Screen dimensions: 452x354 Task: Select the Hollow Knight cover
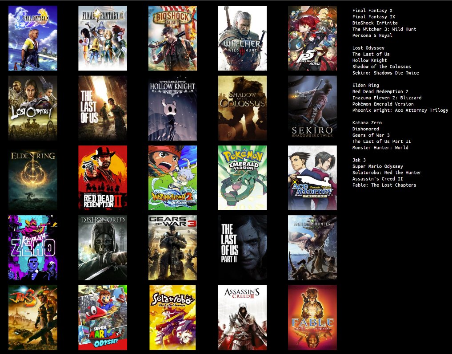[x=173, y=108]
